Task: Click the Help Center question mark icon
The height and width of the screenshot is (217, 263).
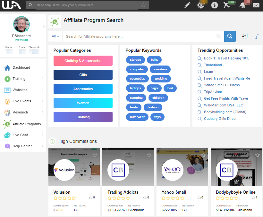Action: click(7, 146)
